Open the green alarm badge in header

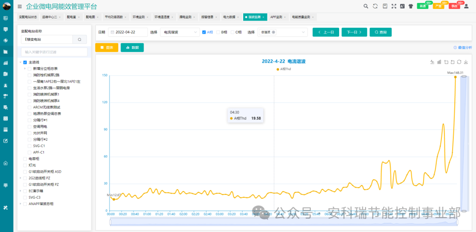tap(423, 6)
